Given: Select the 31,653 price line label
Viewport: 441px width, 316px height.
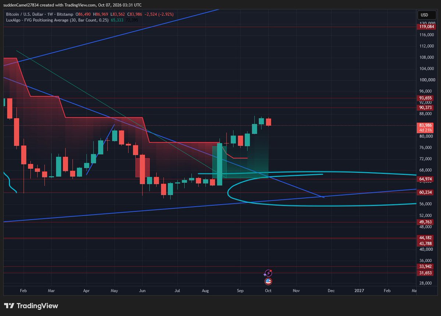Looking at the screenshot, I should coord(425,273).
